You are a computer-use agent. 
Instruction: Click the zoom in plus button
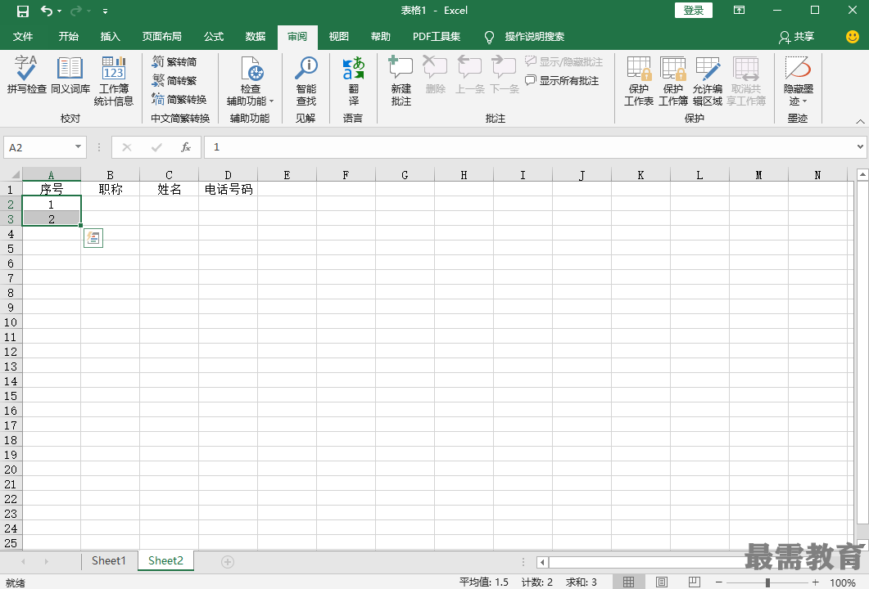point(815,582)
